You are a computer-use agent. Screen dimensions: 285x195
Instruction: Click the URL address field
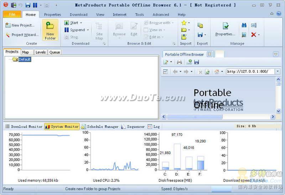point(250,72)
